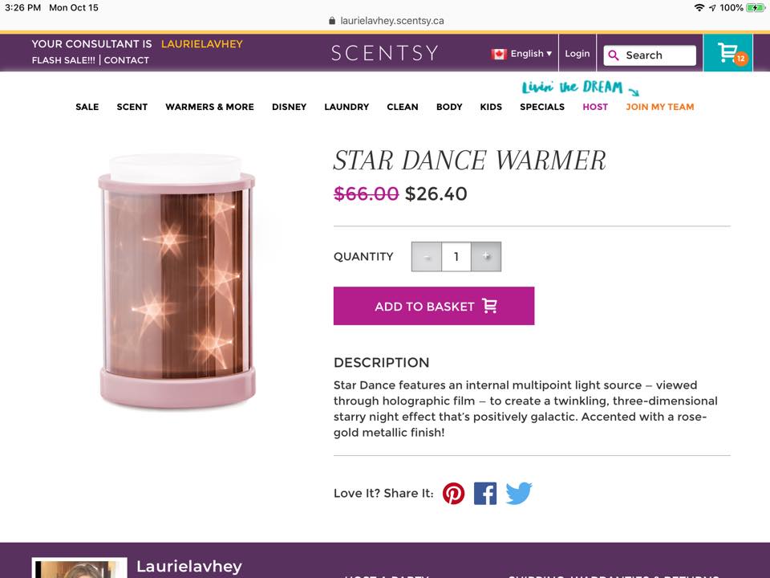Screen dimensions: 770x578
Task: Decrease quantity with minus button
Action: [427, 256]
